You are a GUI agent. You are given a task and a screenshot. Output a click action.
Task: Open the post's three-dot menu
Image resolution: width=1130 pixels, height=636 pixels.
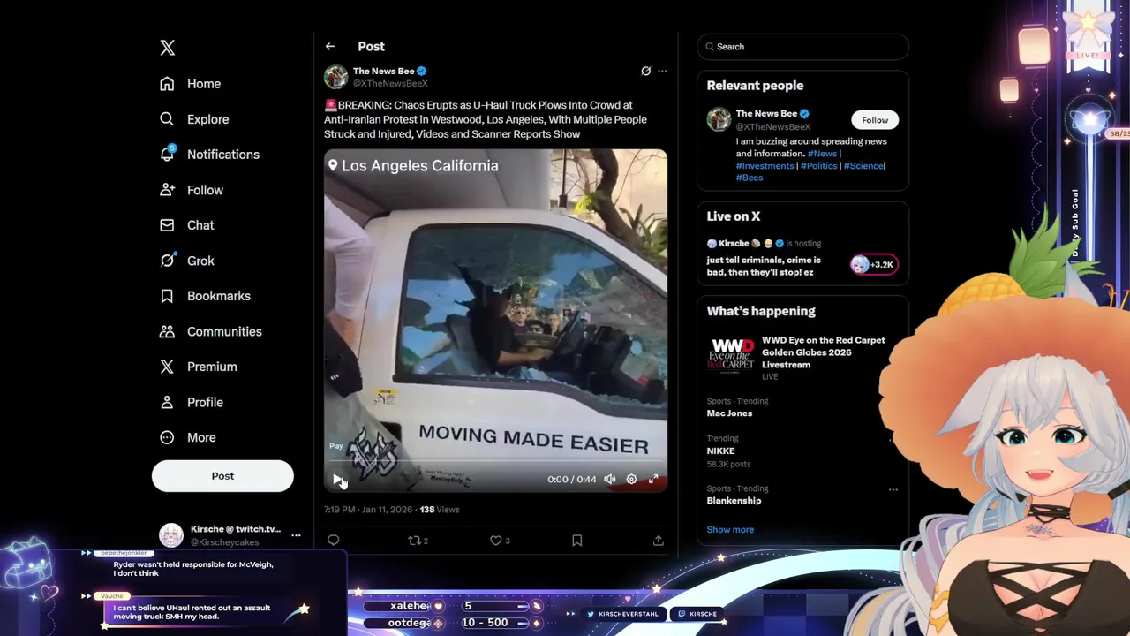coord(662,71)
